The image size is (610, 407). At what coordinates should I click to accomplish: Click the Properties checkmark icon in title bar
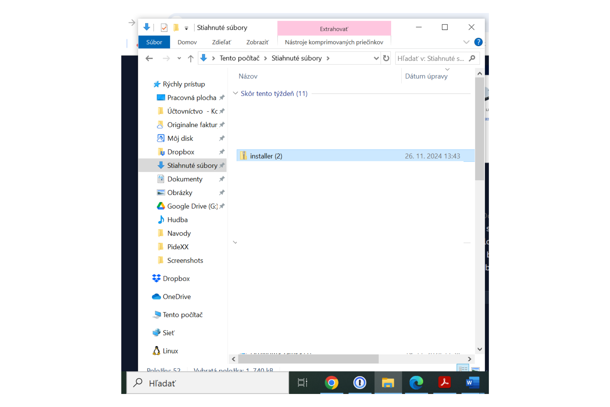point(164,28)
